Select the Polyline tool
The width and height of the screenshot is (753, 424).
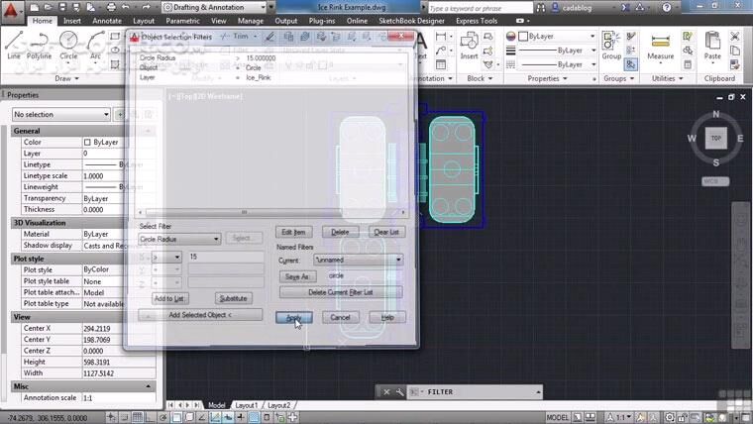(40, 44)
